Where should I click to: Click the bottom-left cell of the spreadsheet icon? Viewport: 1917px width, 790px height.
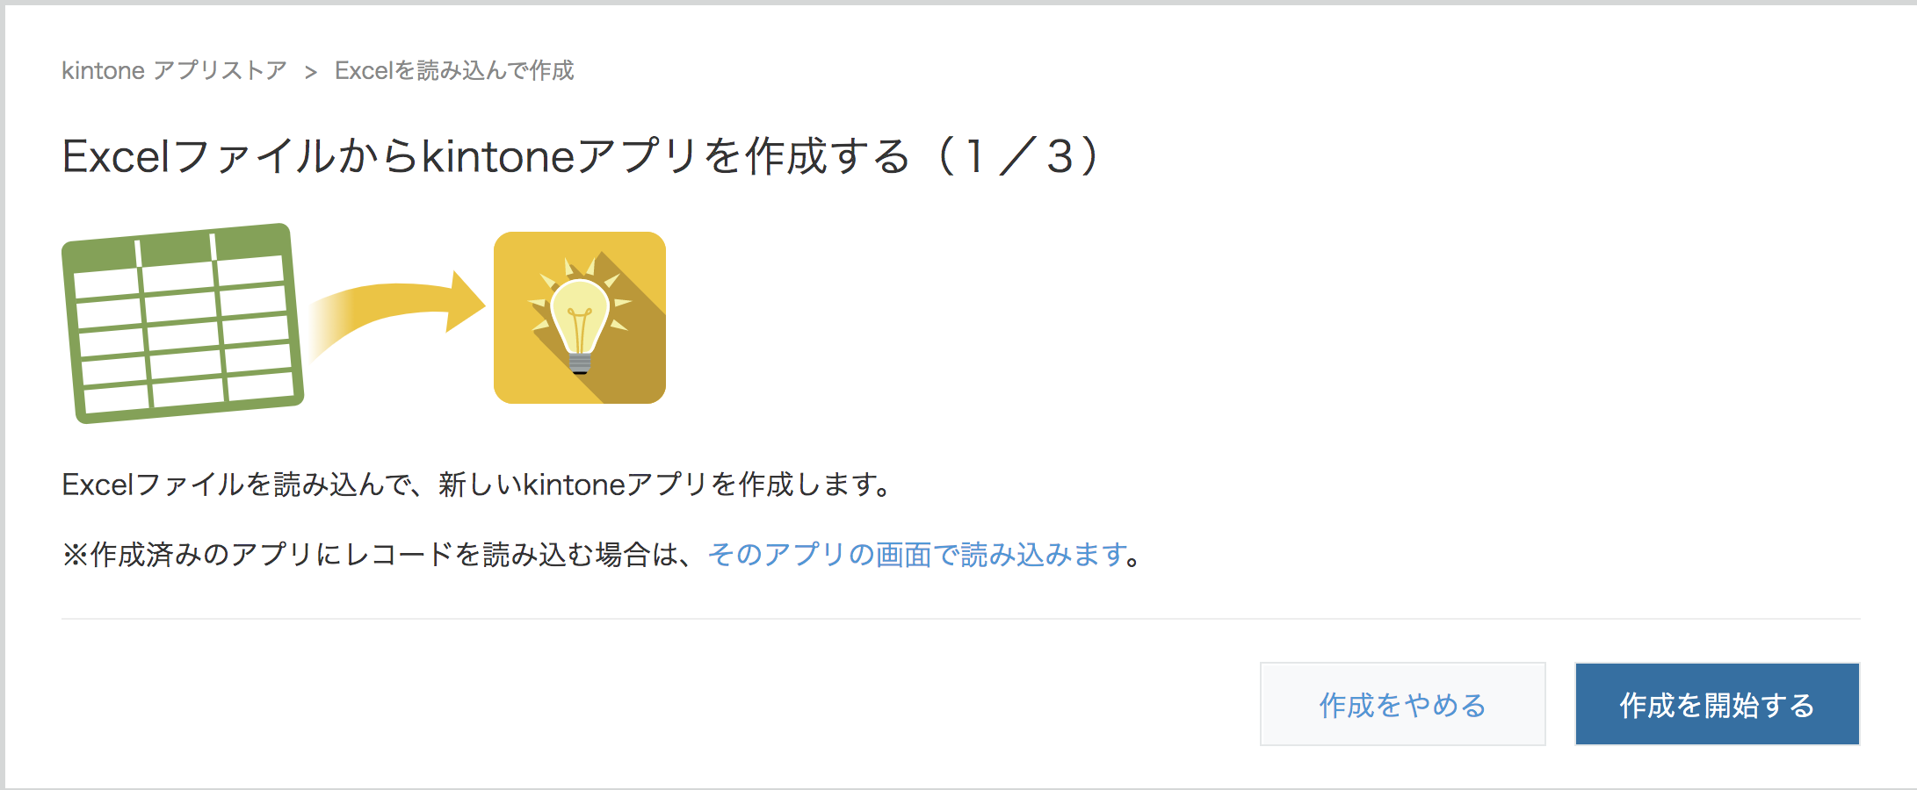pyautogui.click(x=118, y=399)
